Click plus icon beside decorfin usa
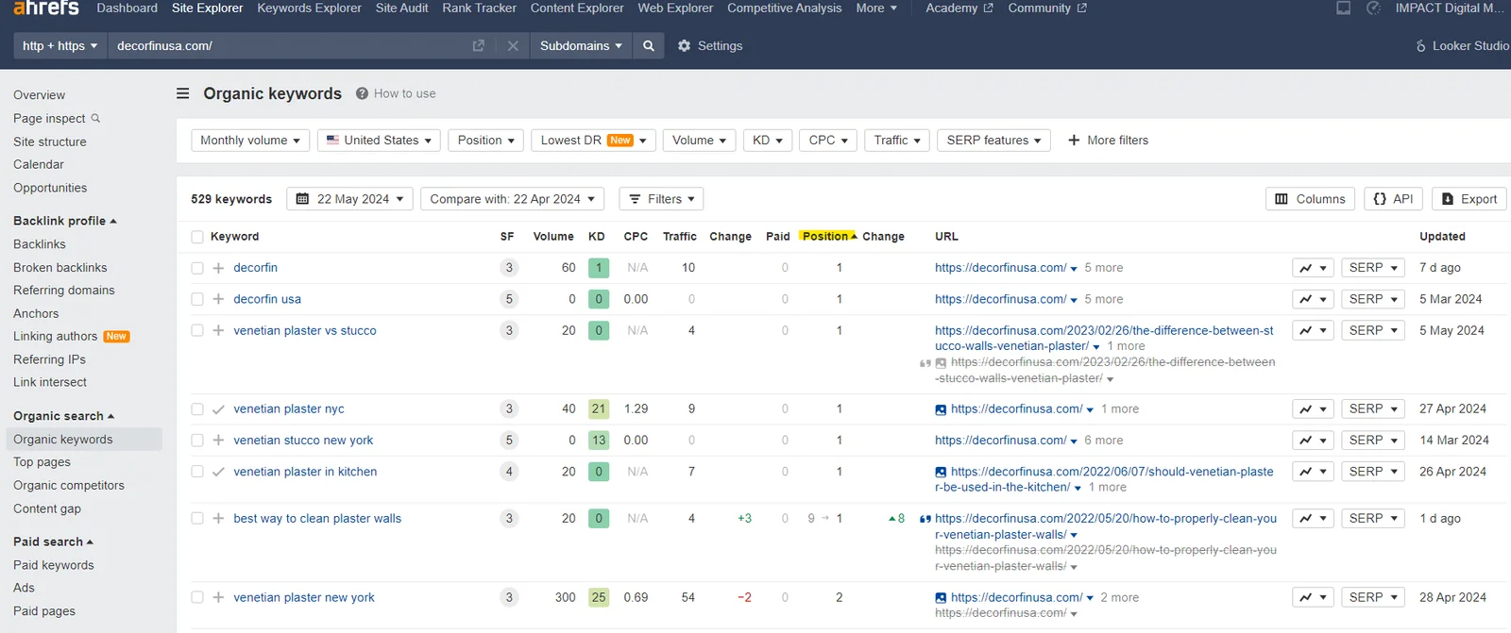This screenshot has width=1511, height=633. pos(218,299)
